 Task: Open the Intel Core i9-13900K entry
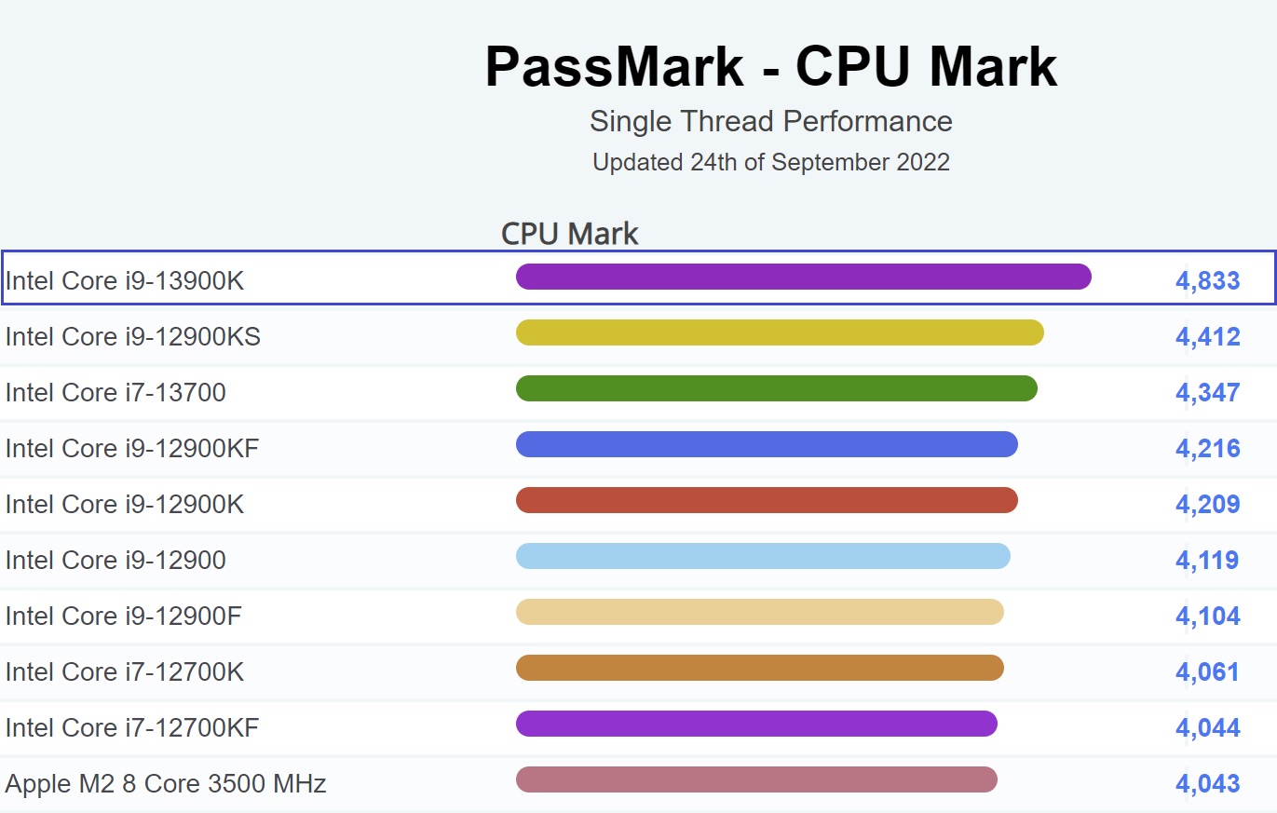[125, 280]
